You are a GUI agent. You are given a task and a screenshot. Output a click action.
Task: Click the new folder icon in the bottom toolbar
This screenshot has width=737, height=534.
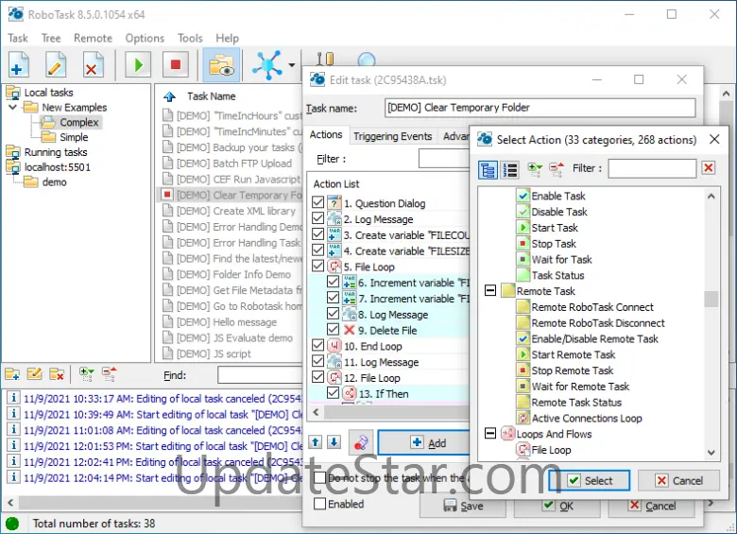pos(12,374)
